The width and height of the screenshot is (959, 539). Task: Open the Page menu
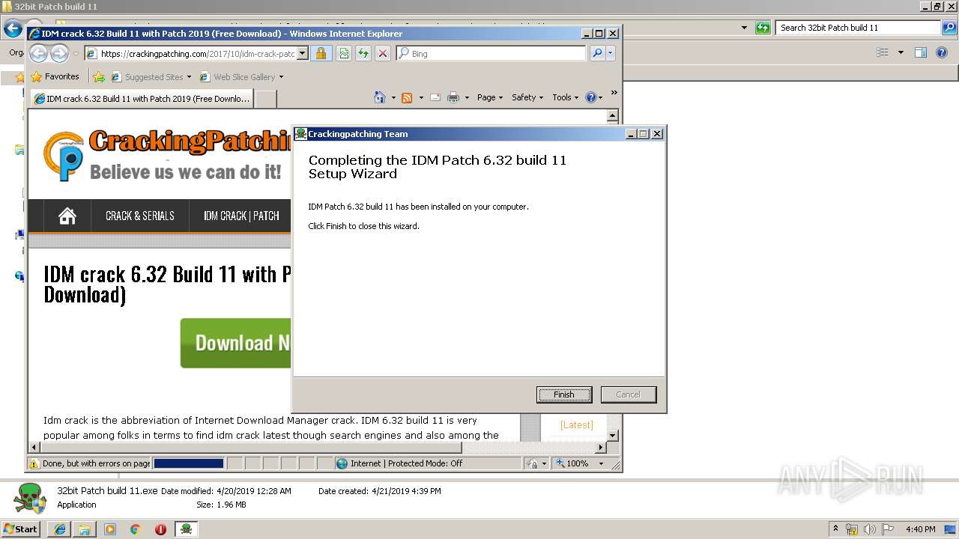pyautogui.click(x=490, y=97)
